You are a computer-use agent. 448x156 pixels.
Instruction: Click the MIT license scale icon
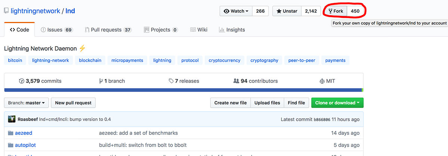click(x=322, y=81)
